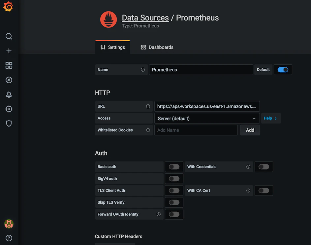Enable the Basic auth toggle
The image size is (311, 245).
tap(174, 167)
